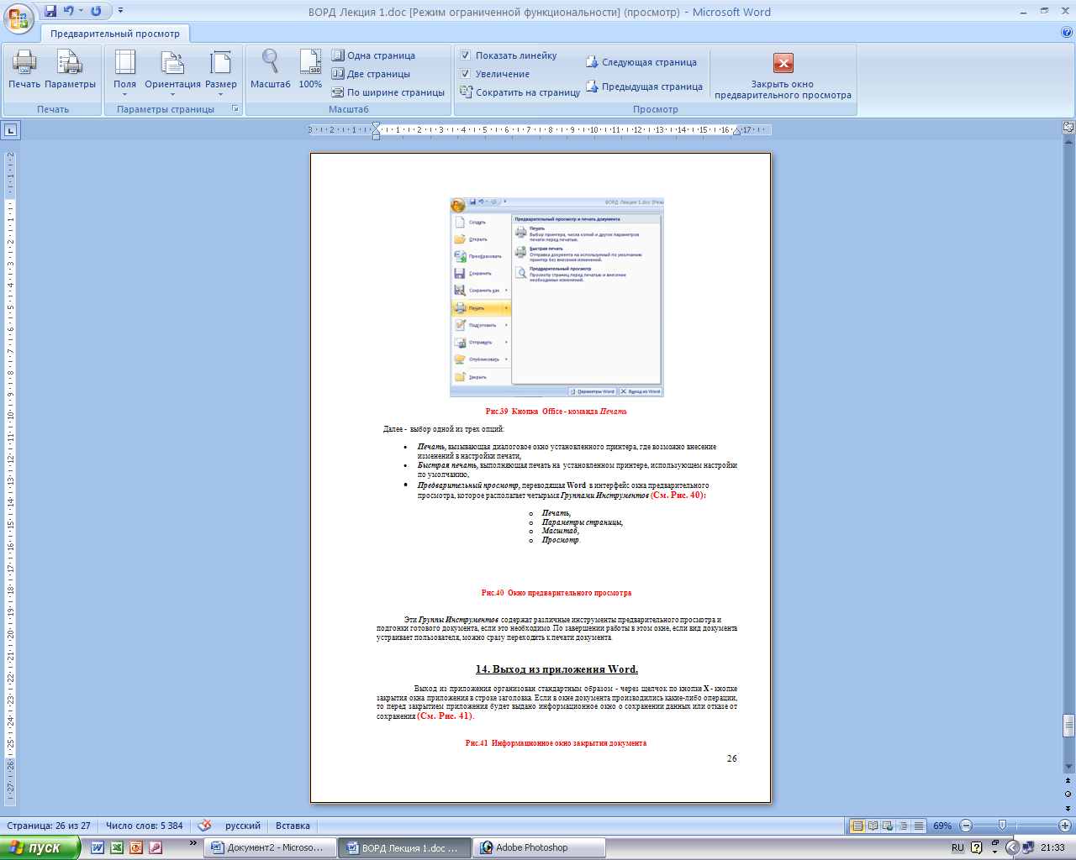The height and width of the screenshot is (860, 1076).
Task: Click the Save icon in quick access toolbar
Action: 50,11
